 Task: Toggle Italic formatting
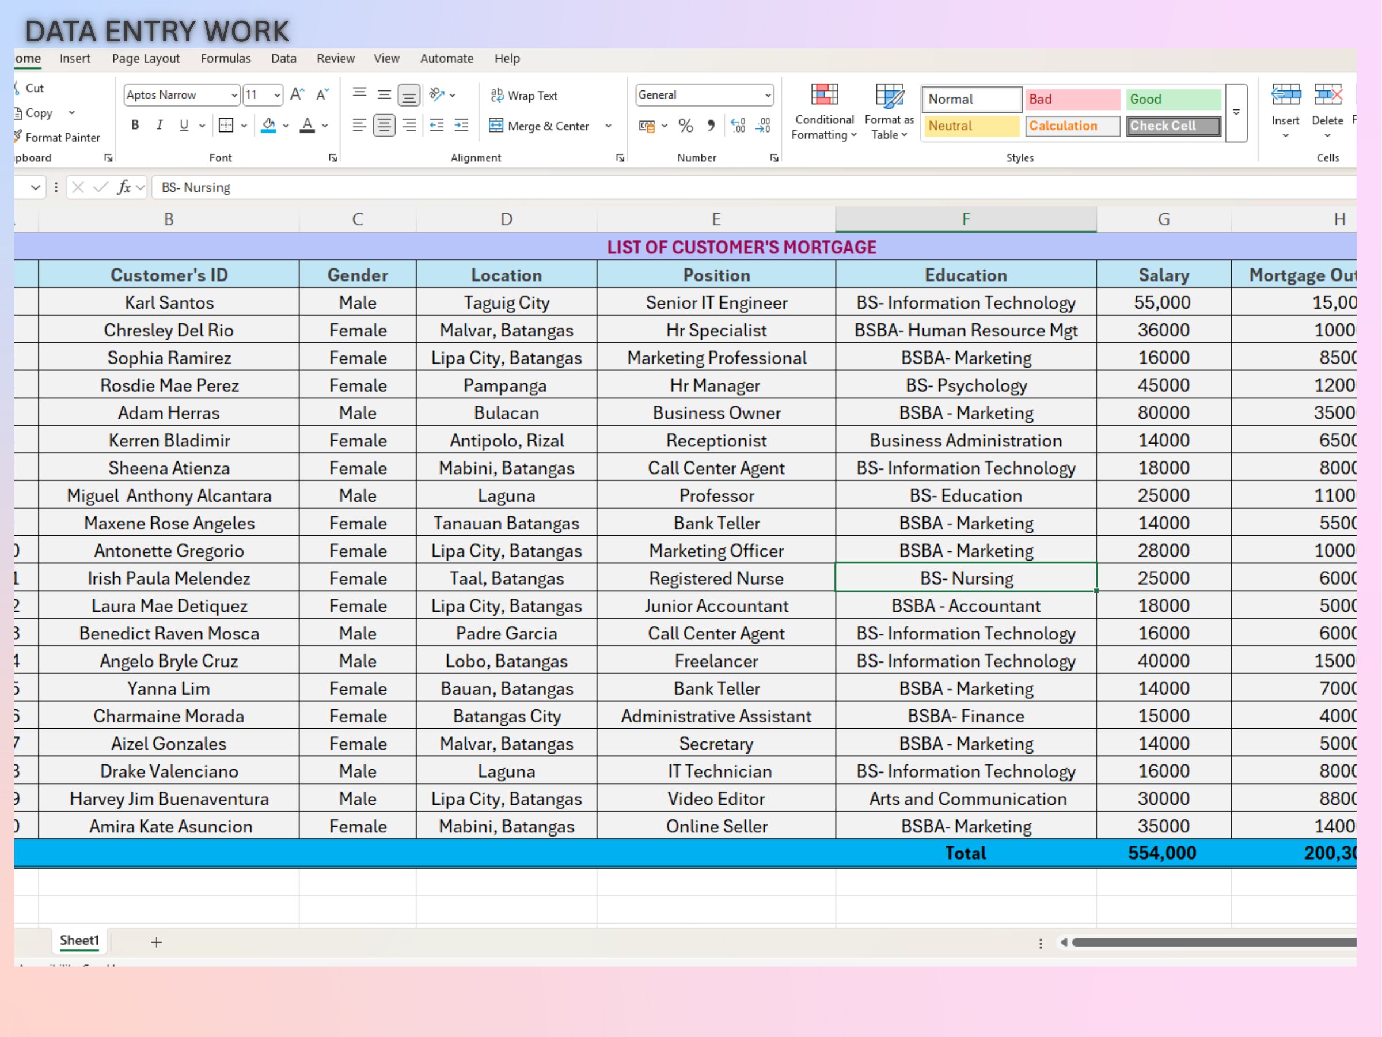pyautogui.click(x=160, y=125)
